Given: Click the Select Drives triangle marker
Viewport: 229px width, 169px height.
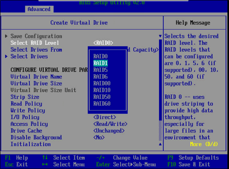Looking at the screenshot, I should (6, 56).
